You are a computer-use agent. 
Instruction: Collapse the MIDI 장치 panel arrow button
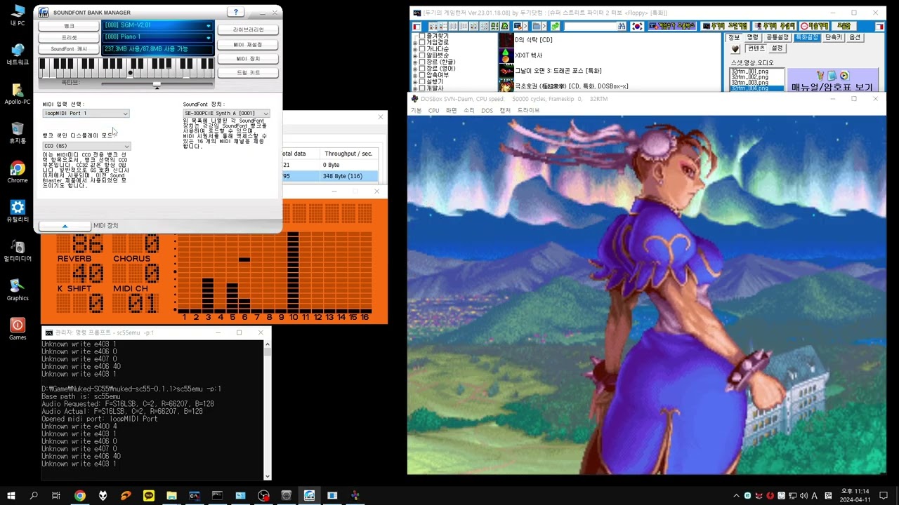coord(65,226)
